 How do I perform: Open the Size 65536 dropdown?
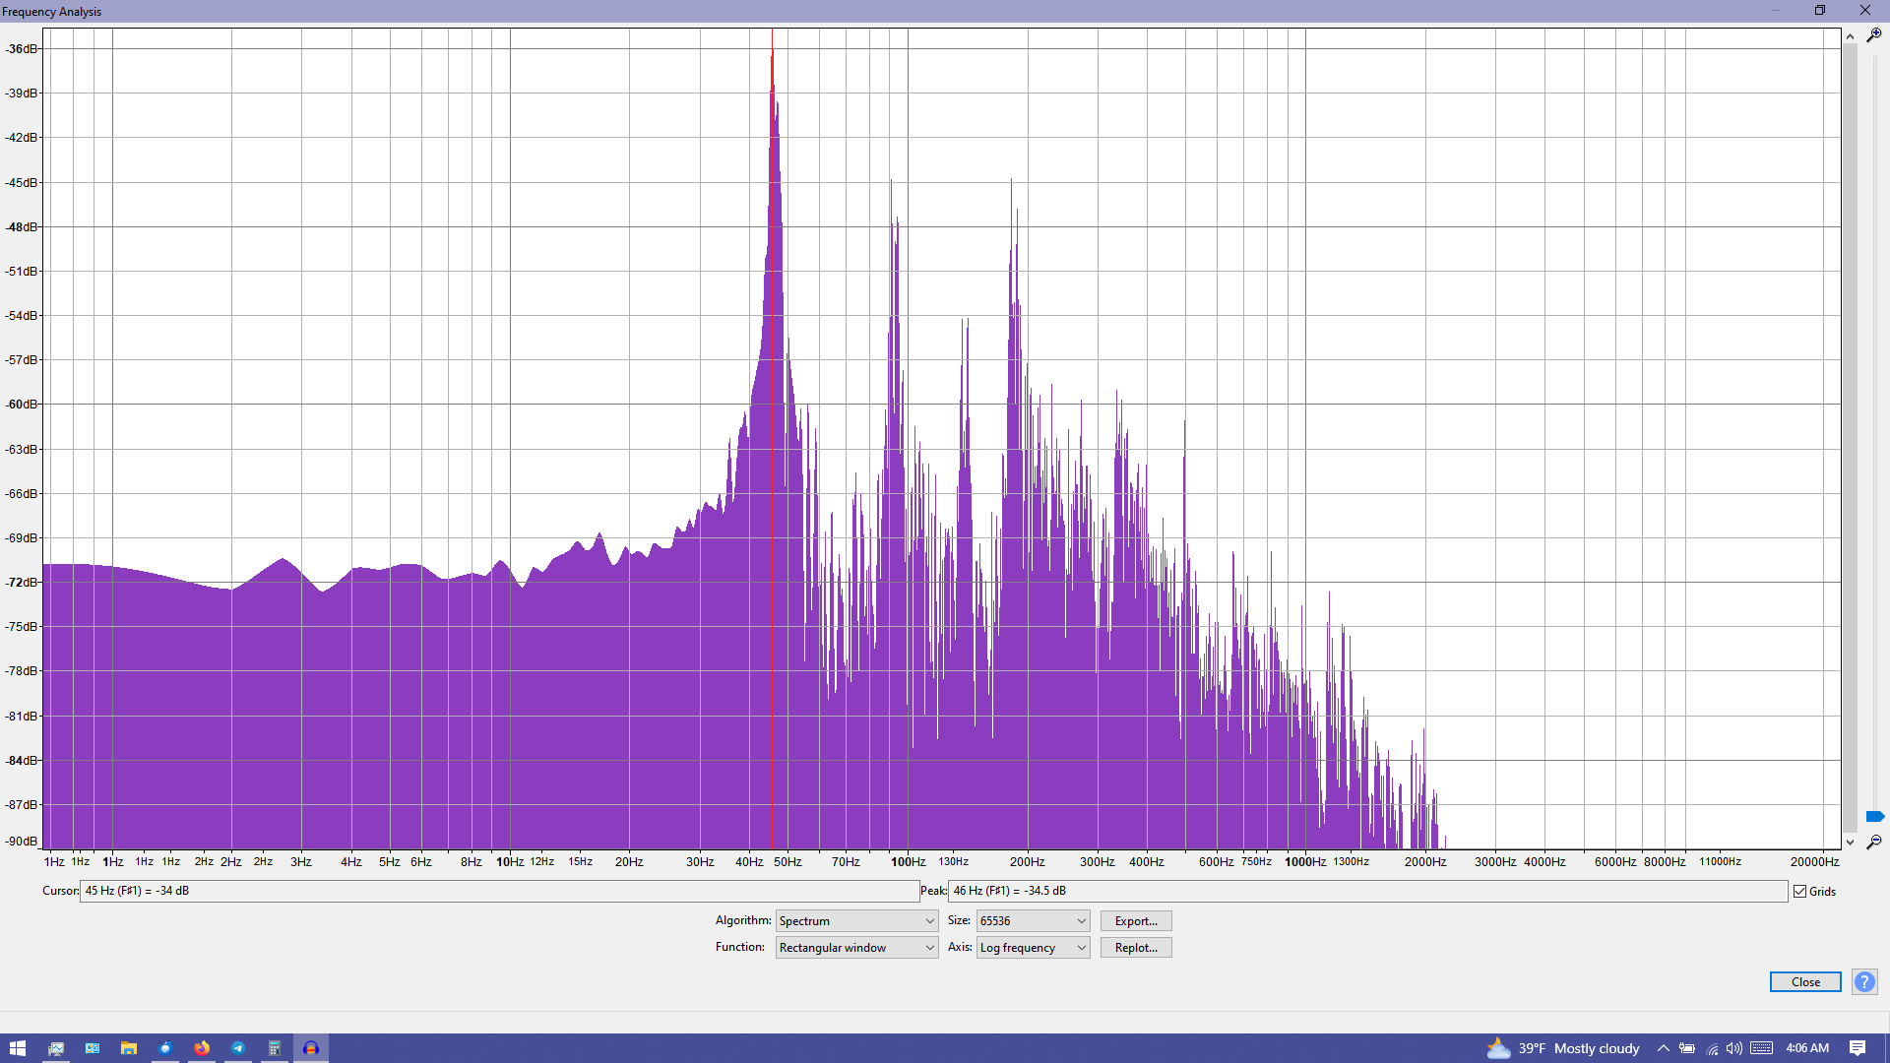tap(1032, 921)
